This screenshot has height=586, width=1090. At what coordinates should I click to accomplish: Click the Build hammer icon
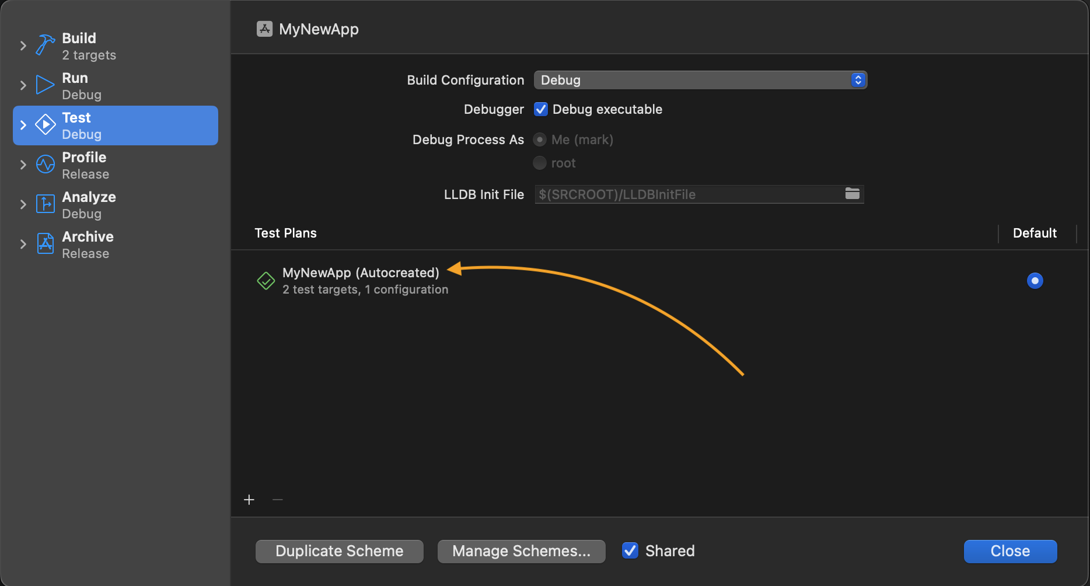[45, 45]
